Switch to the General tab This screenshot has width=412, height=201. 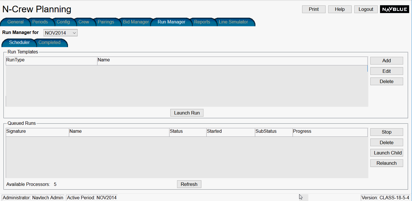(x=15, y=22)
